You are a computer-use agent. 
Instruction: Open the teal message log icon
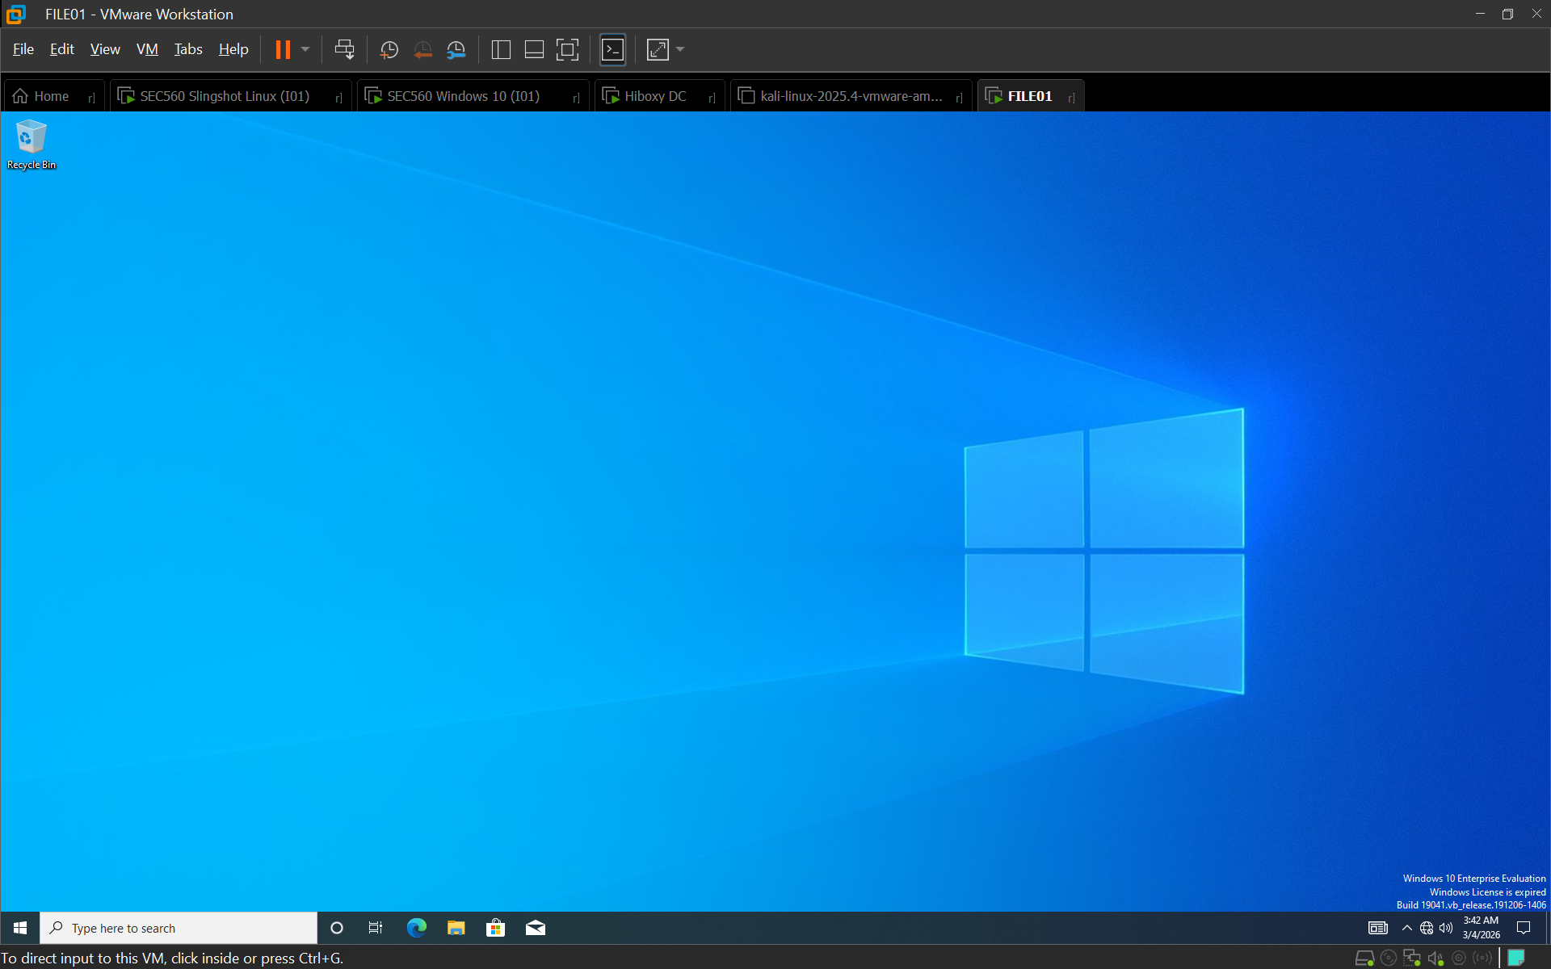coord(1516,958)
